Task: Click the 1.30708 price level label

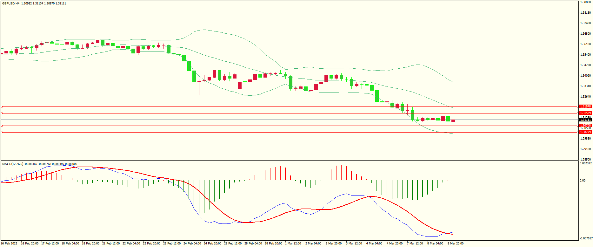Action: point(585,126)
